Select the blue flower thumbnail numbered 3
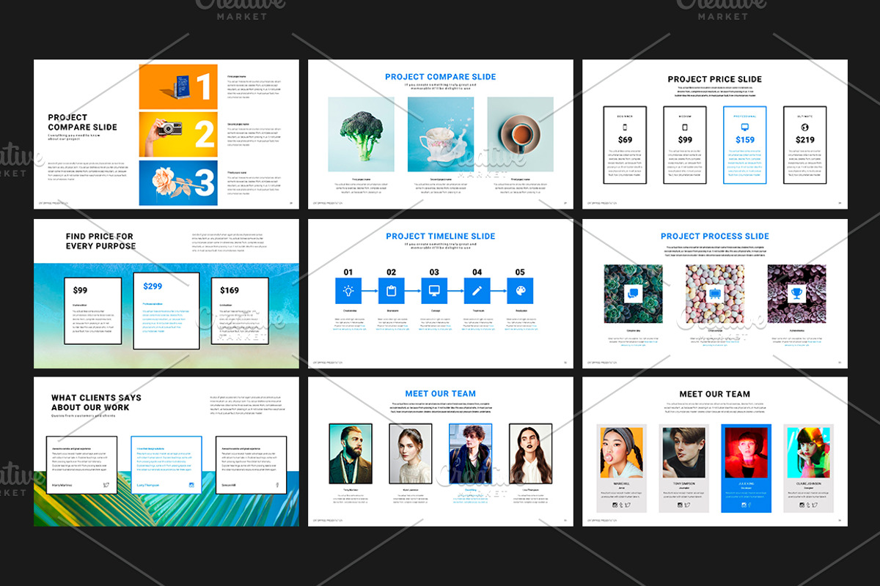 point(178,182)
